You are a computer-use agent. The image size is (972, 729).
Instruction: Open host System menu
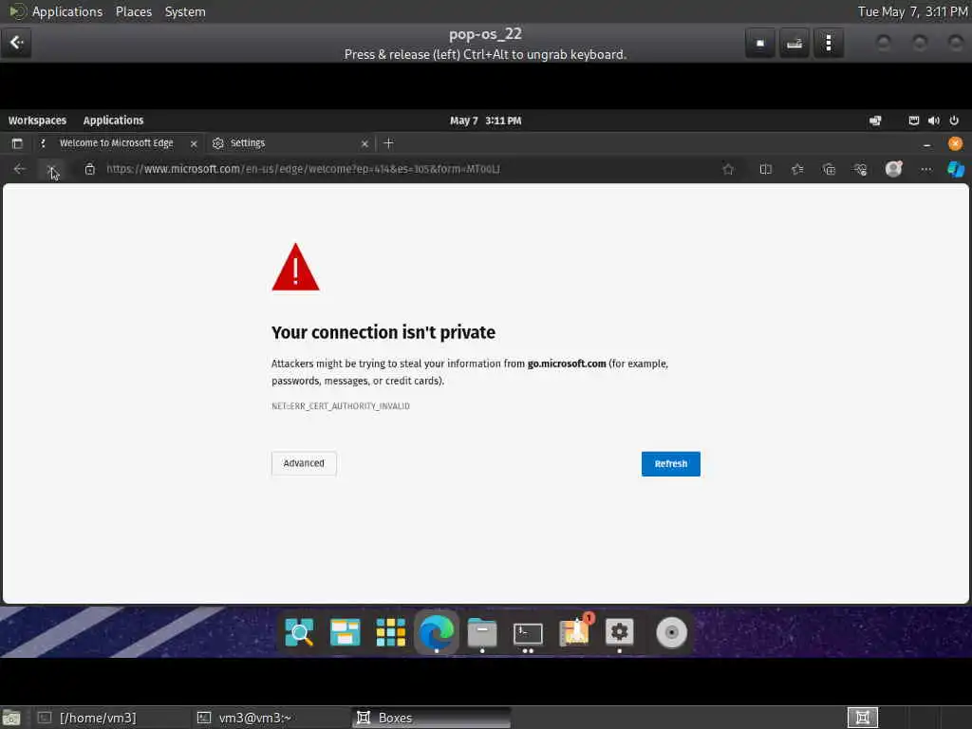[x=185, y=11]
